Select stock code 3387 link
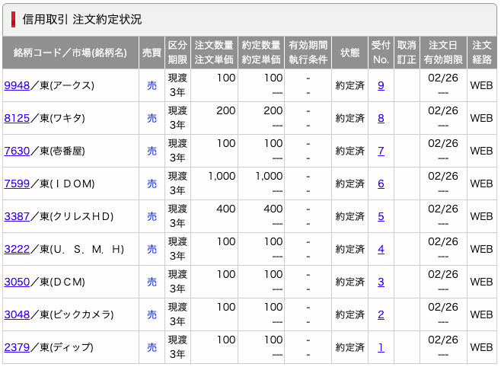The image size is (501, 367). (17, 216)
